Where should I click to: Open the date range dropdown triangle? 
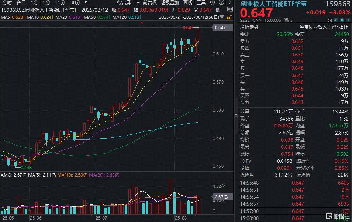[222, 17]
